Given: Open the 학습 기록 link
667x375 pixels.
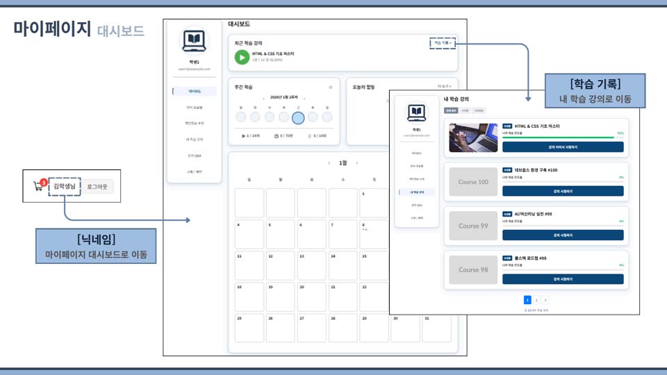Looking at the screenshot, I should (x=443, y=43).
